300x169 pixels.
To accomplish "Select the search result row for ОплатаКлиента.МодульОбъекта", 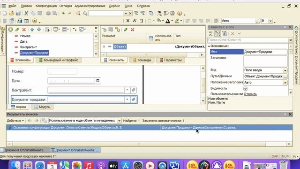I will point(150,127).
